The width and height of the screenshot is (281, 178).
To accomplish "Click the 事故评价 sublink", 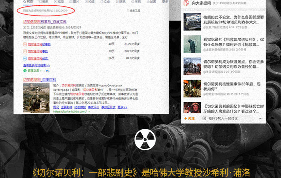I will 93,107.
